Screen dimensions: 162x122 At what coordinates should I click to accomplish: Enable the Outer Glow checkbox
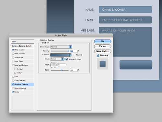(x=13, y=58)
